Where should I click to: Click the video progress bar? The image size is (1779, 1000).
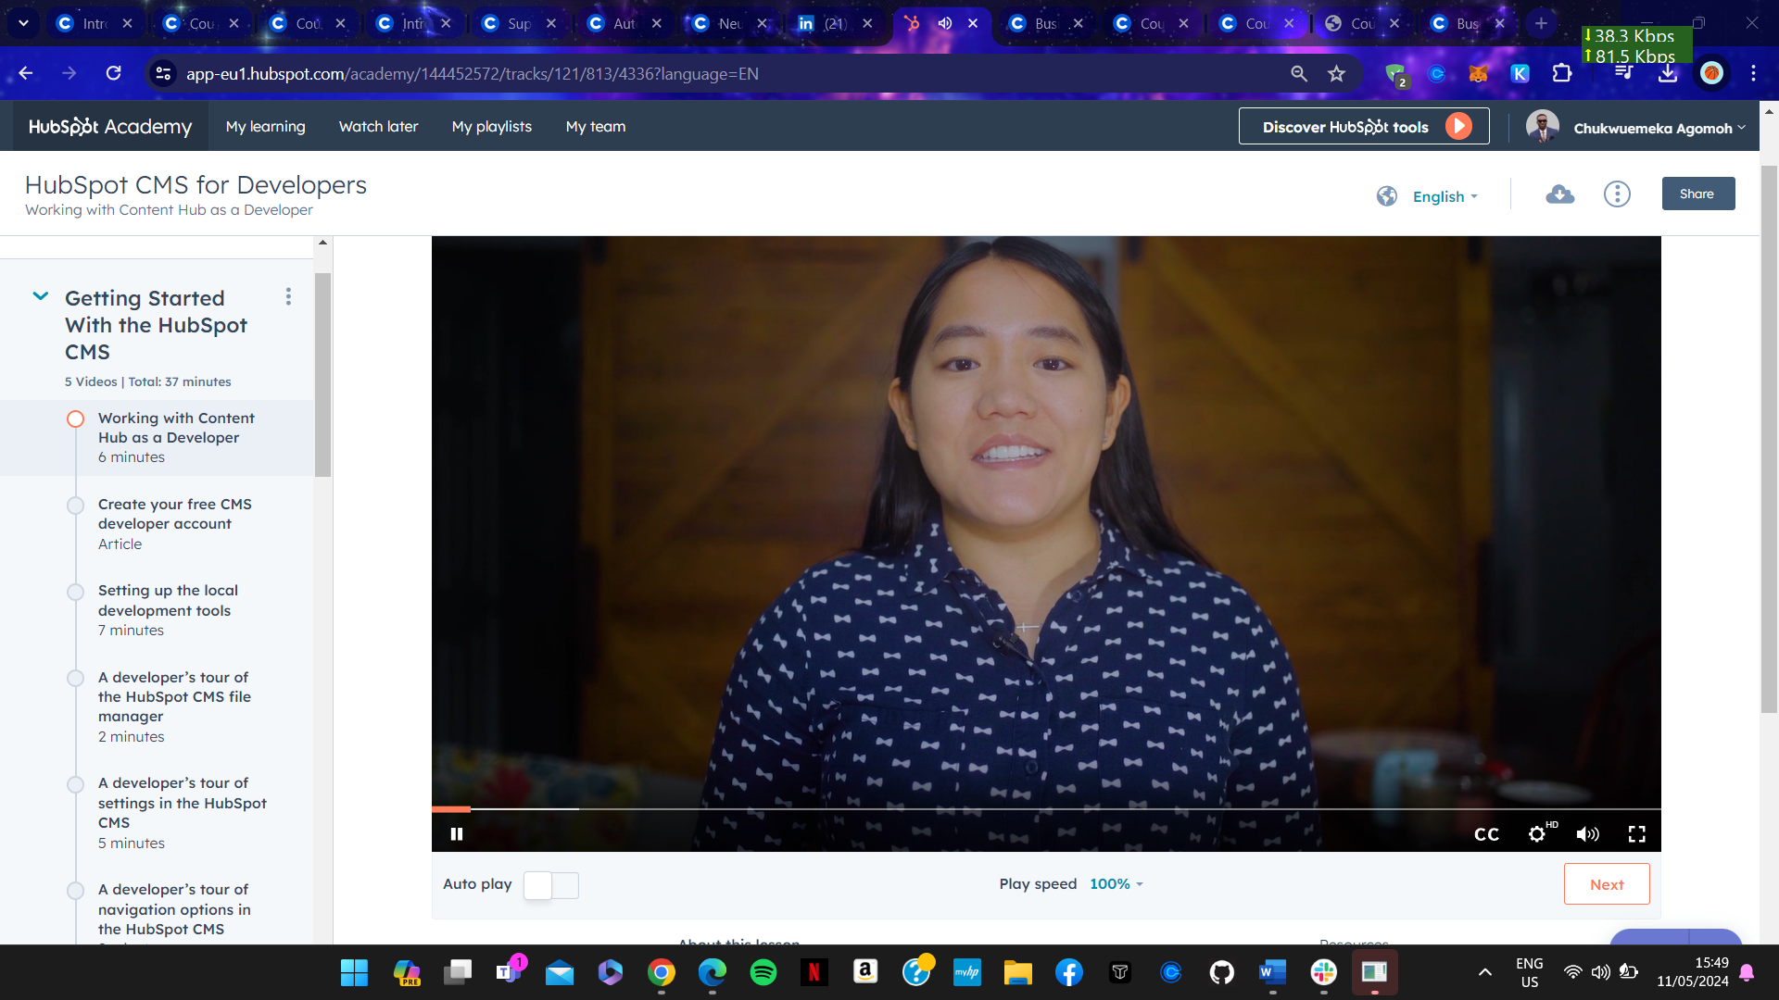pyautogui.click(x=1046, y=809)
